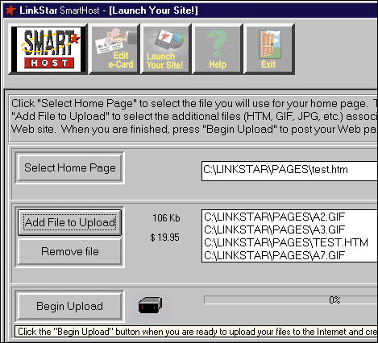The width and height of the screenshot is (378, 343).
Task: Click the SmartHost logo button
Action: pos(48,49)
